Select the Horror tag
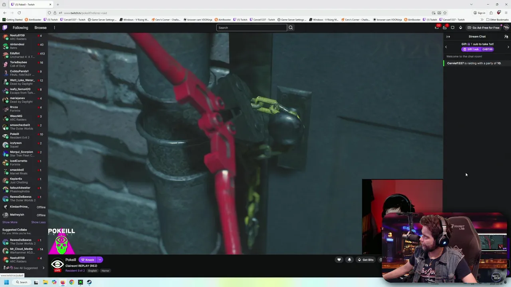Screen dimensions: 511x287 point(105,271)
